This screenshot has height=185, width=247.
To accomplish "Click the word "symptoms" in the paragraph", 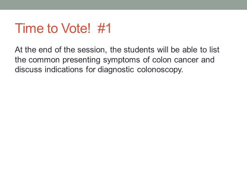I will (x=121, y=60).
